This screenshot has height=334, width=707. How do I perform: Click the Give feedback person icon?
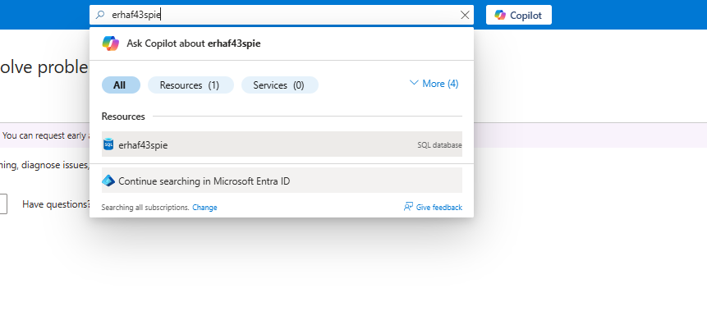[x=408, y=208]
